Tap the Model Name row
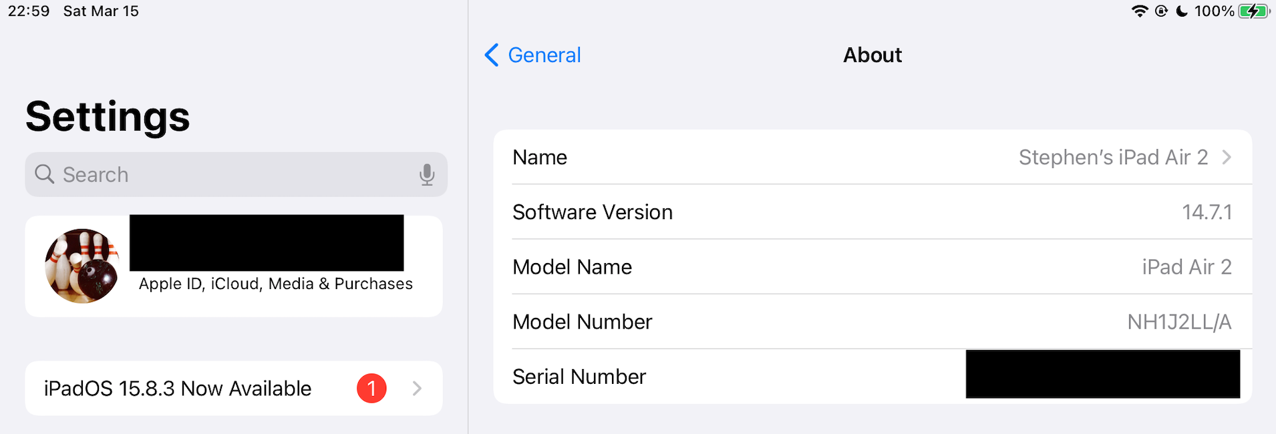Viewport: 1276px width, 434px height. tap(872, 267)
